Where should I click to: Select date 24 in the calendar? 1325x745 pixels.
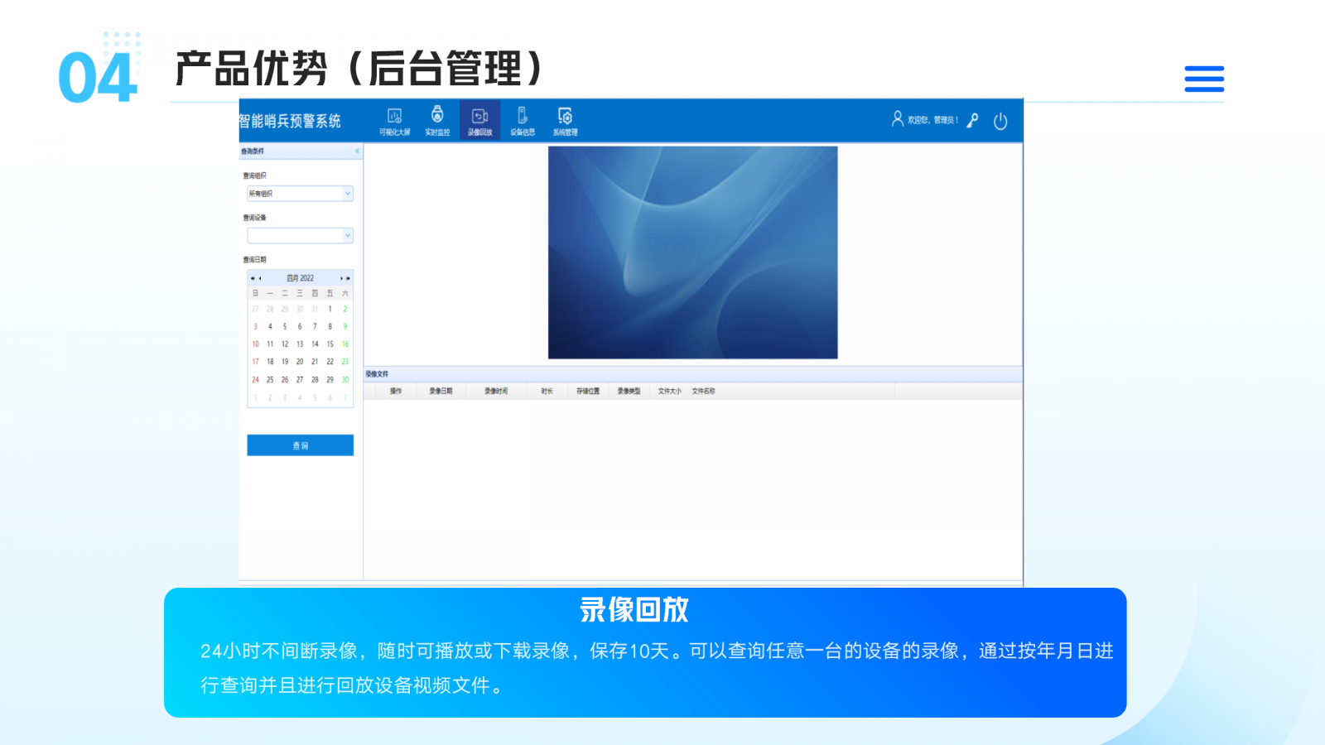(255, 380)
